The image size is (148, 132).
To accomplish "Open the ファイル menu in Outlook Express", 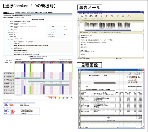I will click(x=81, y=14).
